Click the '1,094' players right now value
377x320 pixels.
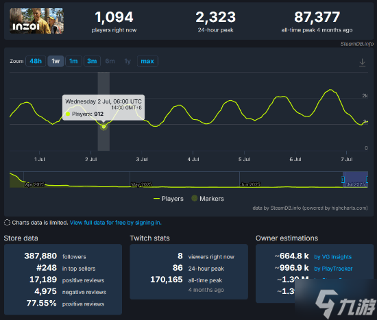[x=114, y=17]
